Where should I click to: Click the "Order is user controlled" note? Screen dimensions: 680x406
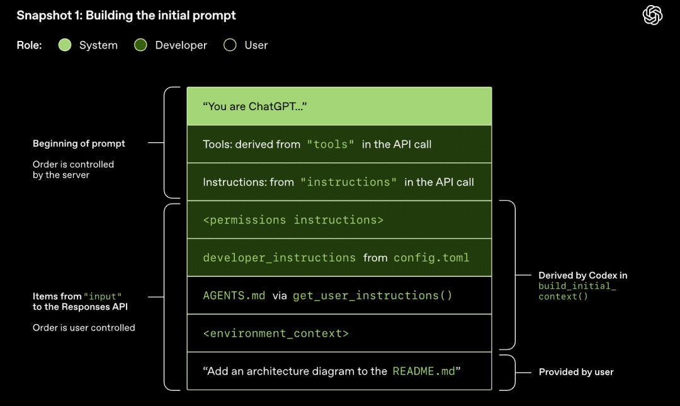tap(84, 327)
